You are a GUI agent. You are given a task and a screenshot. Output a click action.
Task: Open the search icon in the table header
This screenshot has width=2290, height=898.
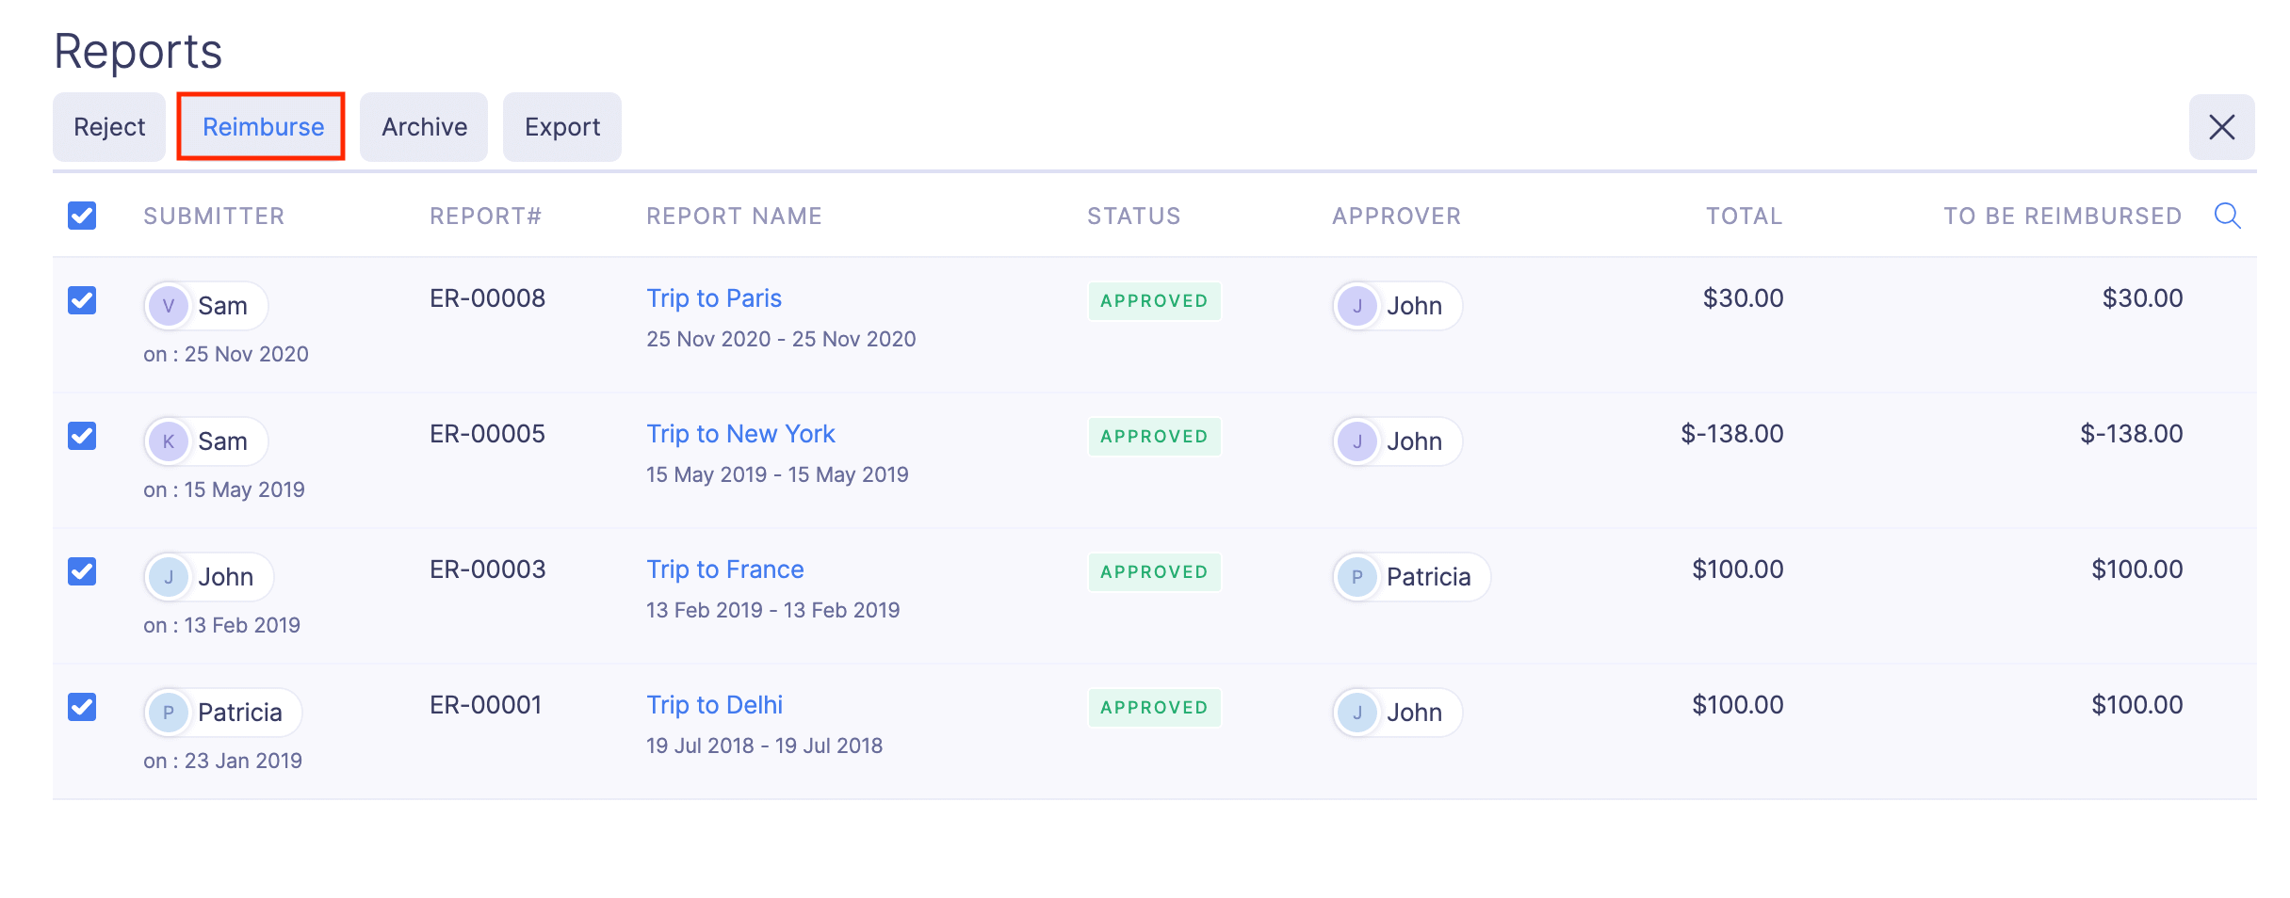[2228, 216]
